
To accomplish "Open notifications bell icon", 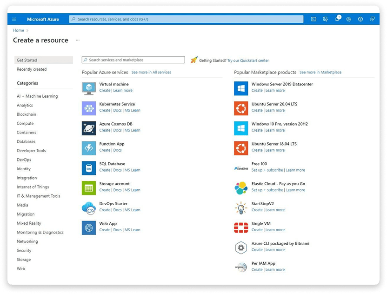I will click(x=337, y=19).
